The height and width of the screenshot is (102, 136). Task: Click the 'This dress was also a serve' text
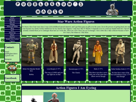(98, 74)
